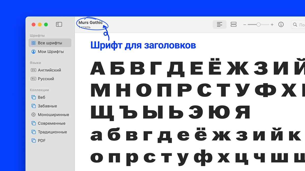Click the person icon next to Мои Шрифты
Viewport: 305px width, 171px height.
(33, 51)
